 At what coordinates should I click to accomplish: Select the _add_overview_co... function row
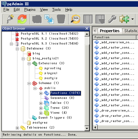[x=114, y=42]
